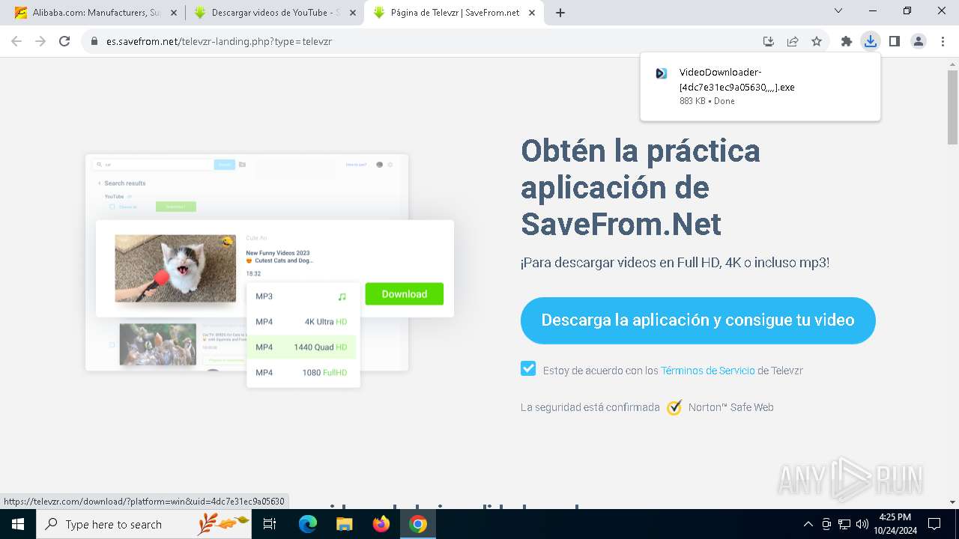
Task: Open File Explorer from taskbar
Action: (x=344, y=524)
